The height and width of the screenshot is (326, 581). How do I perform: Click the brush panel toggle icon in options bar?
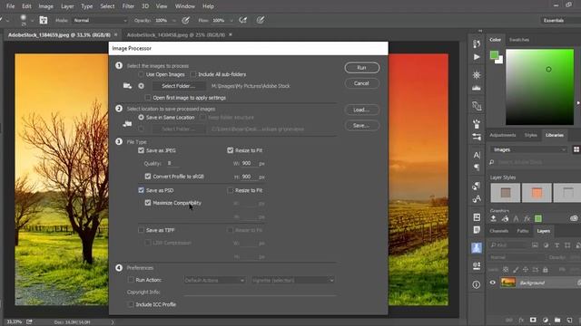(44, 20)
